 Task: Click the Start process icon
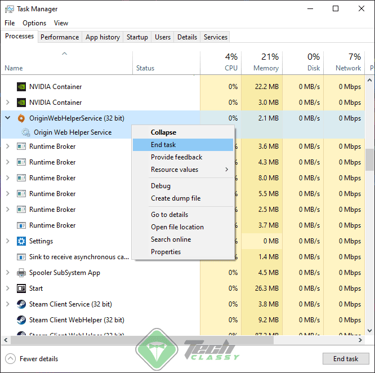click(21, 288)
